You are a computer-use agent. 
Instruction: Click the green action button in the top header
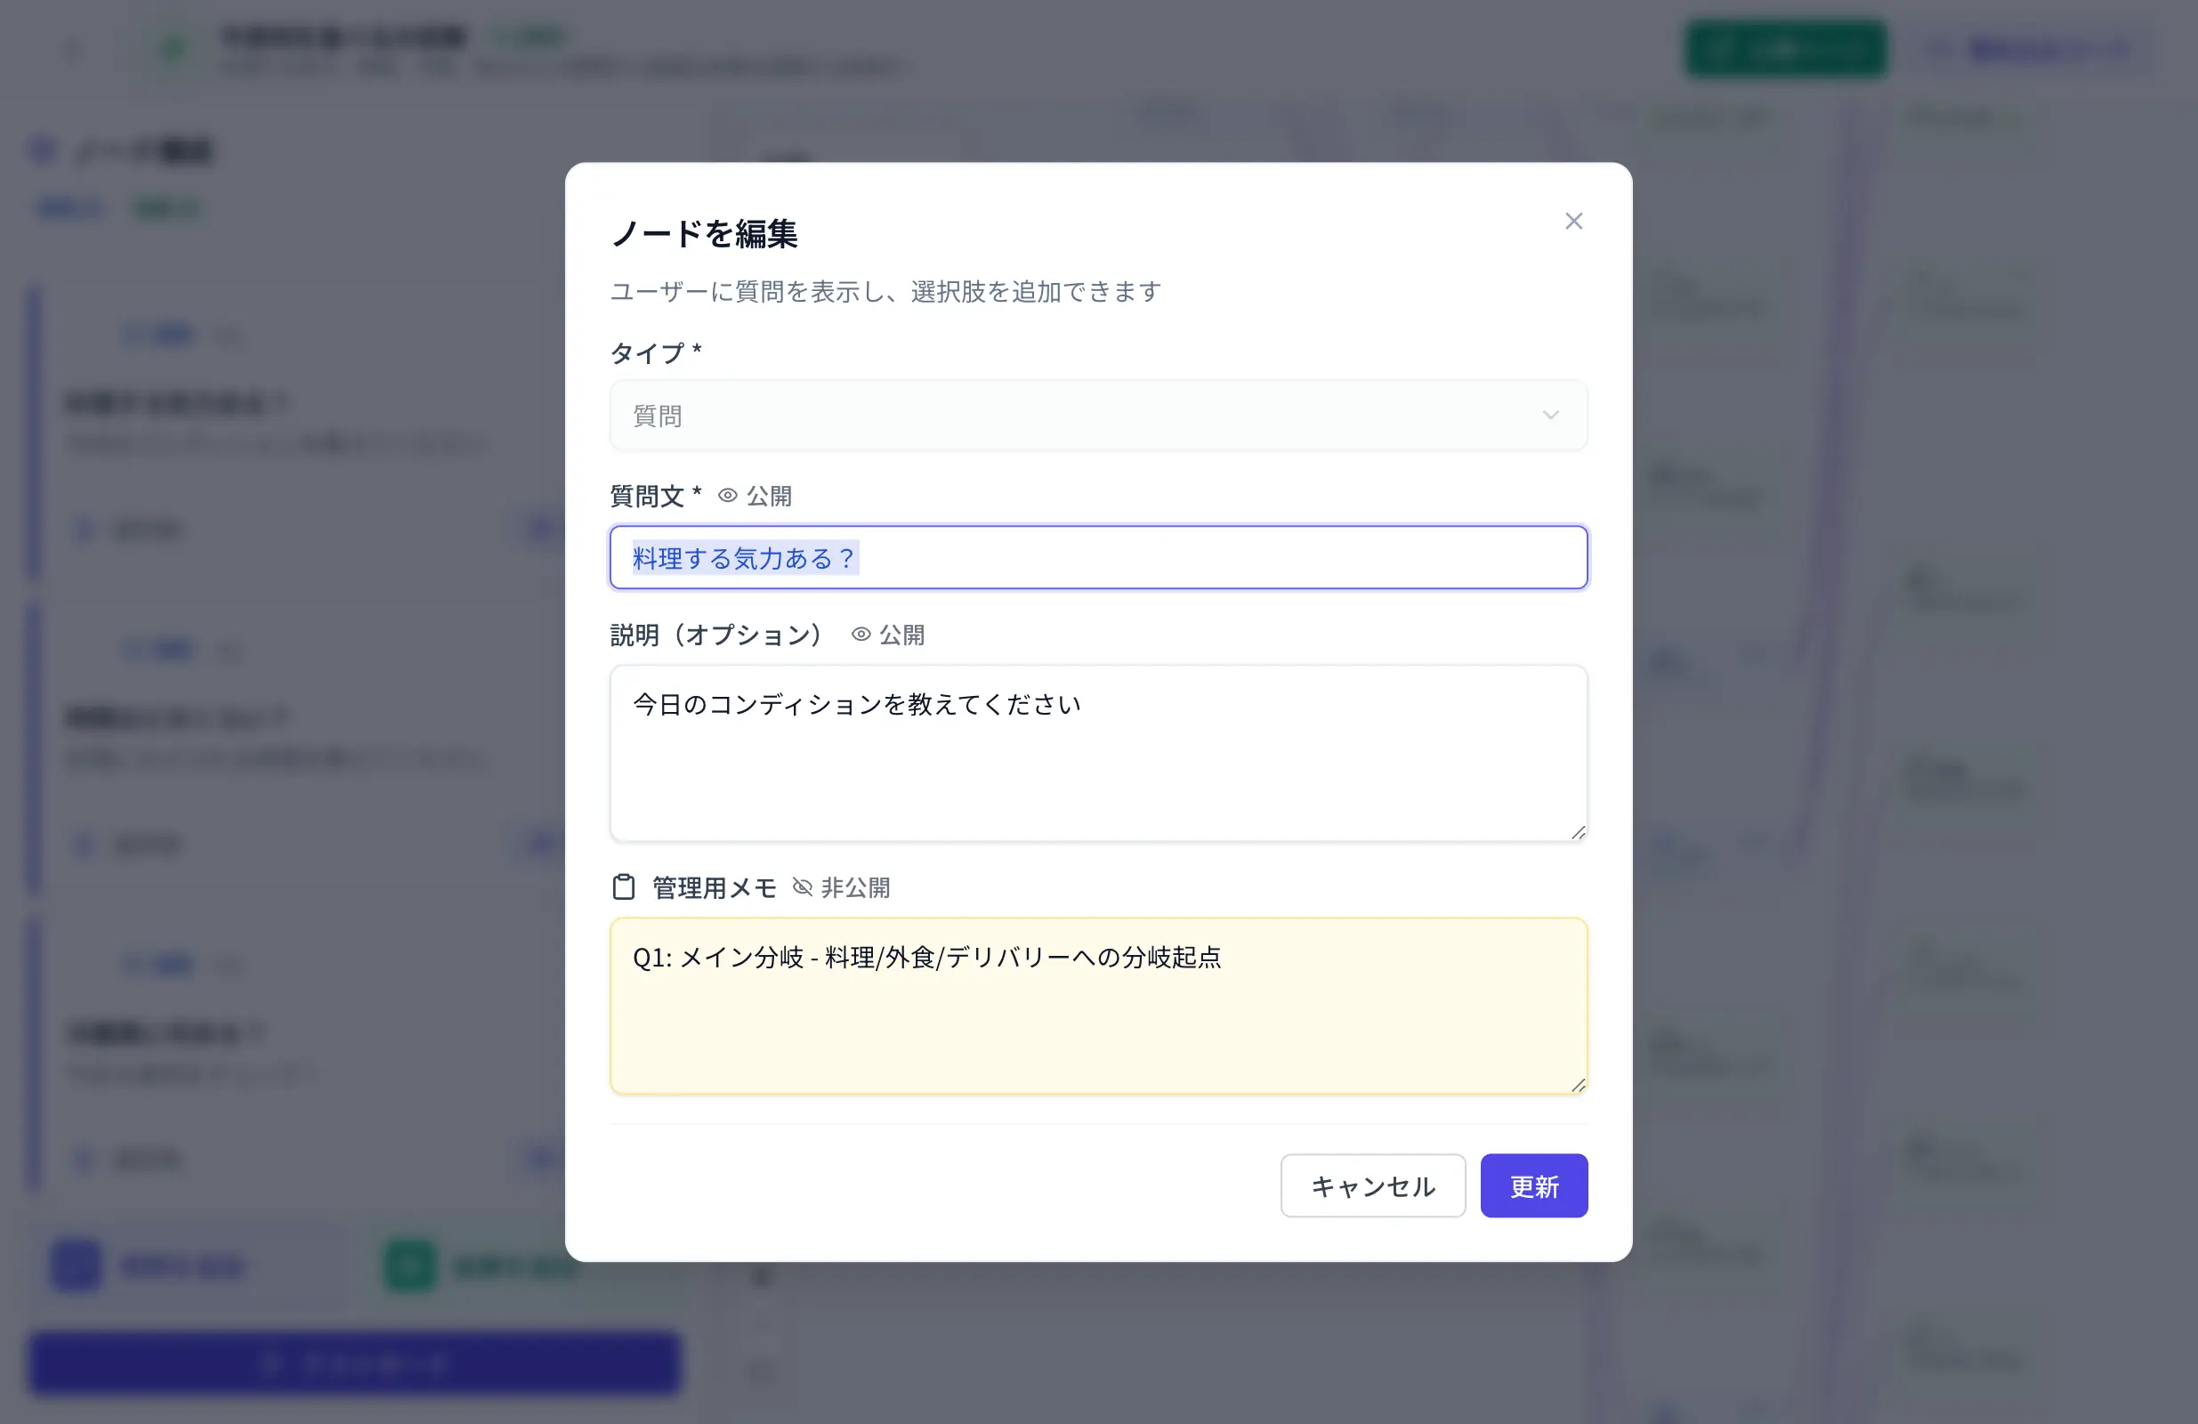[x=1785, y=48]
